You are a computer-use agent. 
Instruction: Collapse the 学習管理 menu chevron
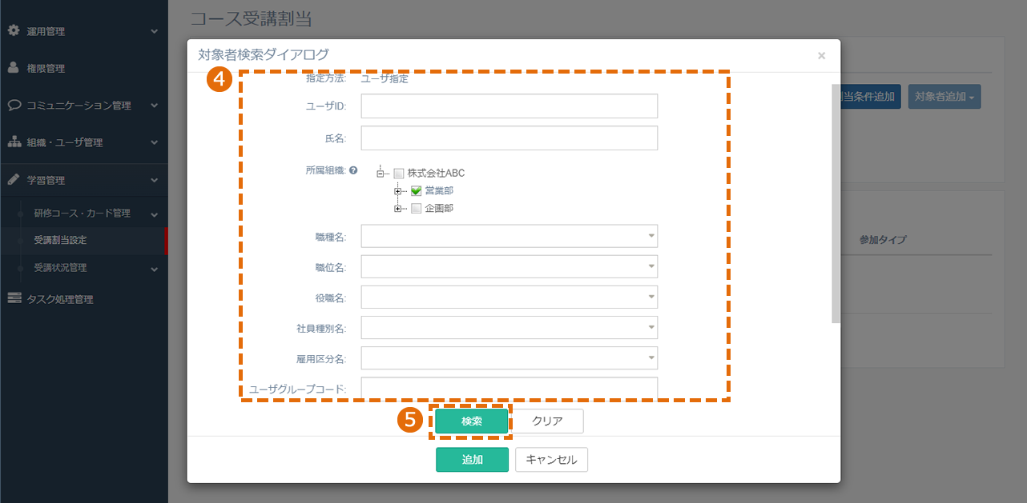(x=155, y=180)
